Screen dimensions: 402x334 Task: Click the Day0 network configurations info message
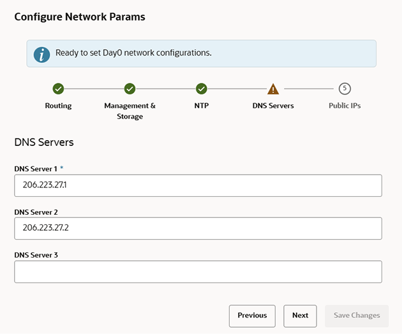click(133, 53)
